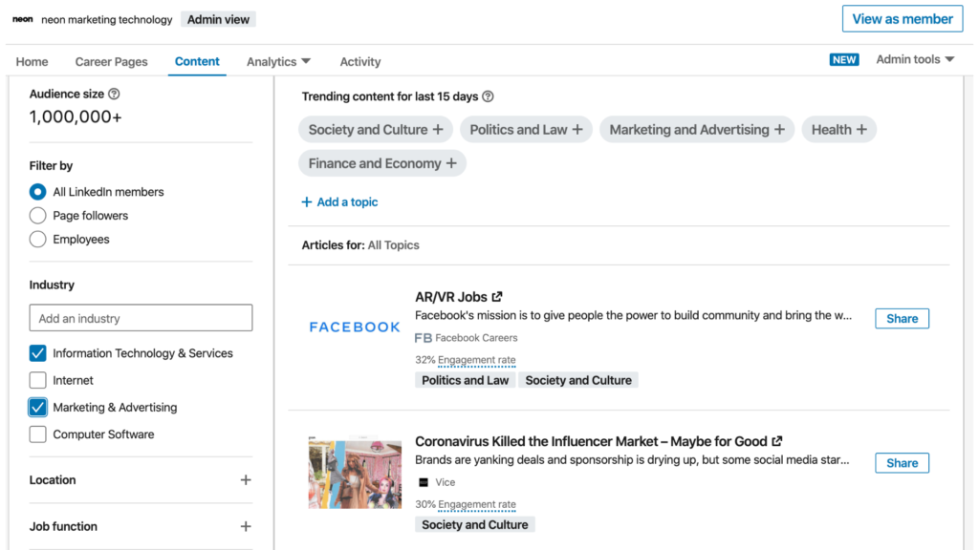Open the AR/VR Jobs article title
The height and width of the screenshot is (550, 979).
pos(451,297)
